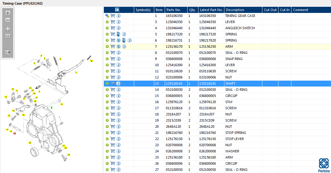Viewport: 331px width, 173px height.
Task: Click the list export arrow button
Action: point(8,52)
